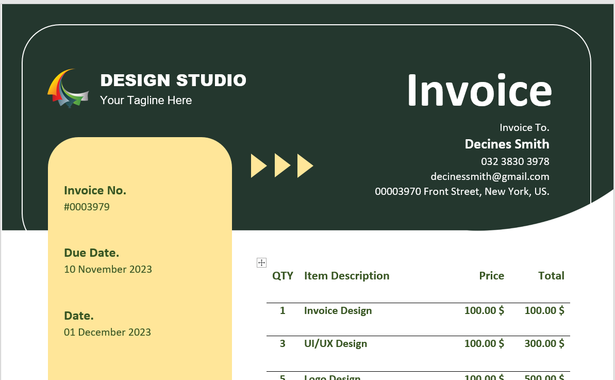Click the Invoice Design table row item
Screen dimensions: 615x380
point(338,310)
